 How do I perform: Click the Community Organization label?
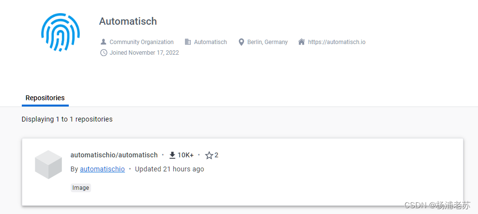point(141,42)
